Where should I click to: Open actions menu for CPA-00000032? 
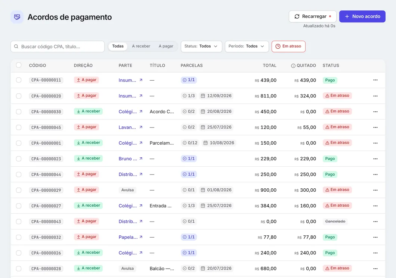click(375, 237)
